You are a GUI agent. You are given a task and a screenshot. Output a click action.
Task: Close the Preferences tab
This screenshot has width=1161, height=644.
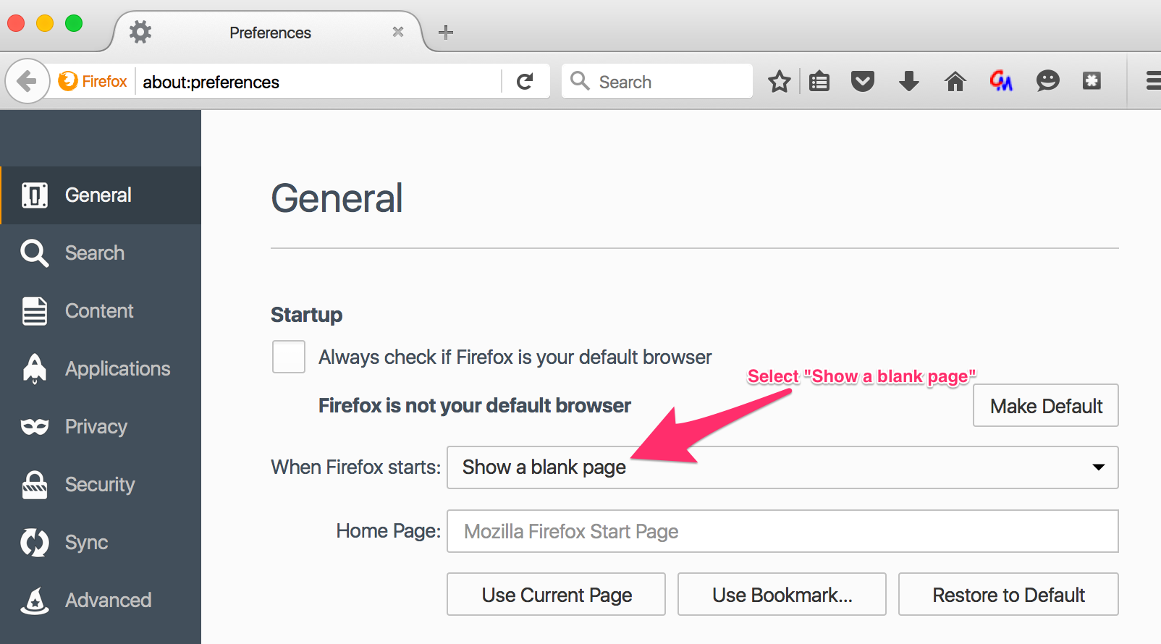(397, 32)
